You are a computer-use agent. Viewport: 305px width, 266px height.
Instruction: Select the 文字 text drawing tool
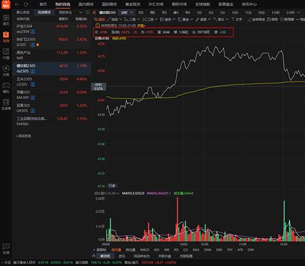237,19
